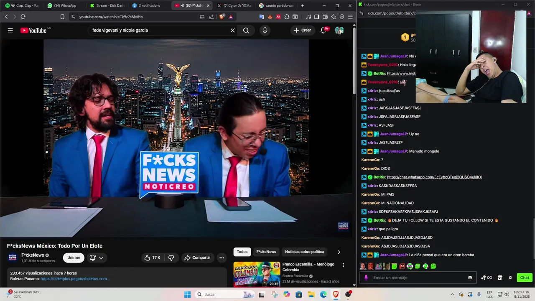Click the Crear button
The image size is (535, 301).
[303, 30]
